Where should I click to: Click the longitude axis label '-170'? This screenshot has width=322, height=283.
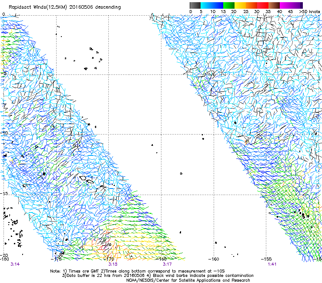109,259
